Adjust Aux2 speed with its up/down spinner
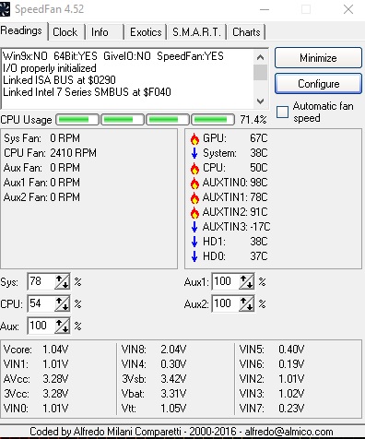 click(246, 303)
